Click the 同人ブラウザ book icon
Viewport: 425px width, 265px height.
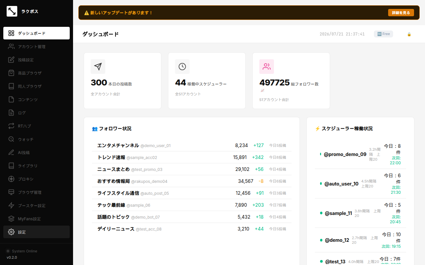tap(11, 86)
